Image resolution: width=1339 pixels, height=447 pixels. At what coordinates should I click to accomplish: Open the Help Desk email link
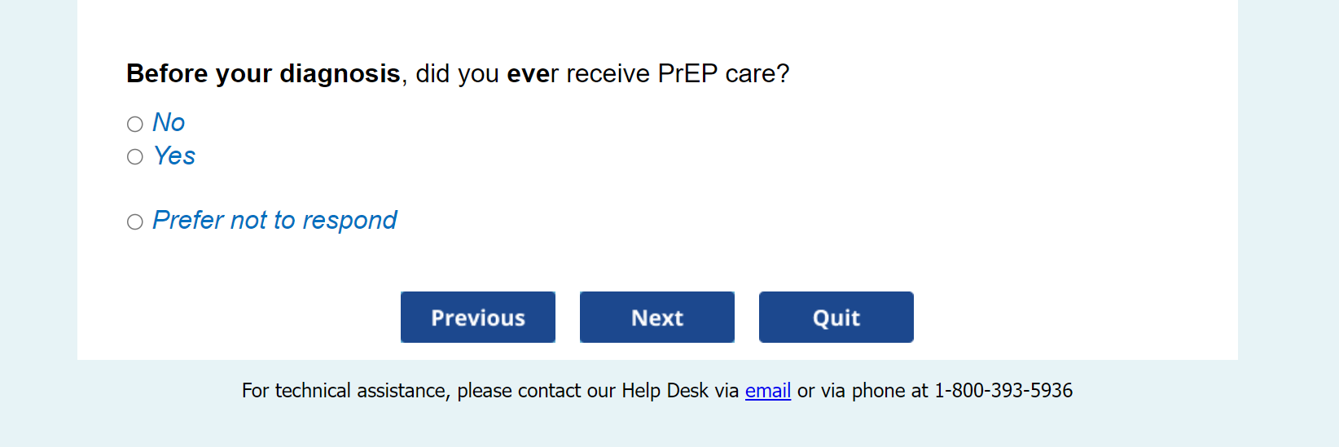pyautogui.click(x=767, y=391)
